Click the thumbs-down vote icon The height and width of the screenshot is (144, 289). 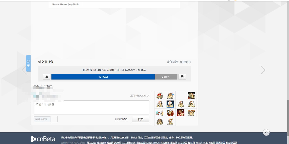[182, 77]
